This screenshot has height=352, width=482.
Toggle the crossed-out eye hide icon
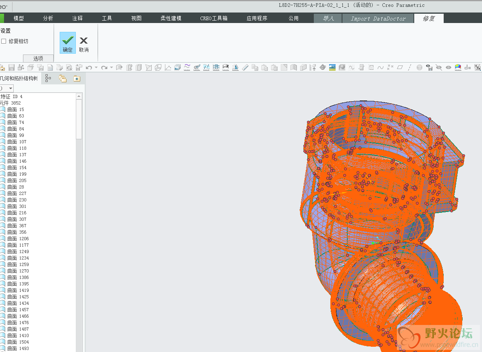(x=439, y=67)
